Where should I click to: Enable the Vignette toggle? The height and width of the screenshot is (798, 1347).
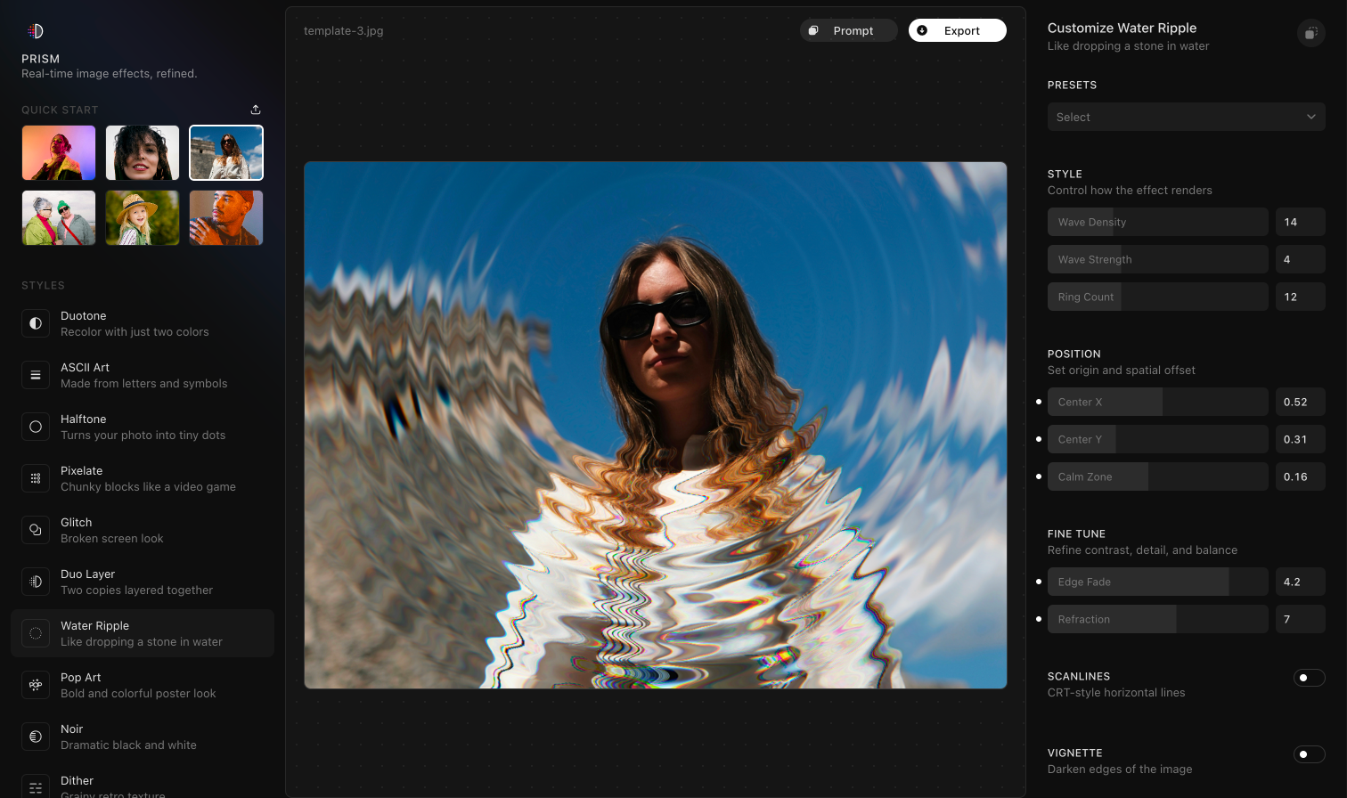click(x=1309, y=753)
